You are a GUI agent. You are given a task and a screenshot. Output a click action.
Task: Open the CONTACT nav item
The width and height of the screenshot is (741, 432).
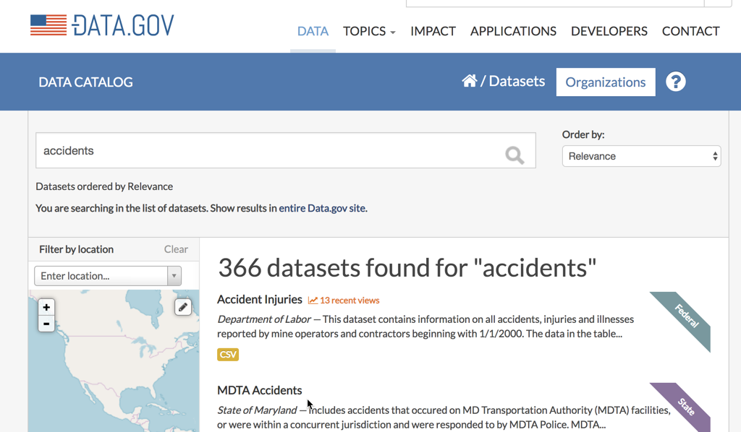pyautogui.click(x=690, y=31)
